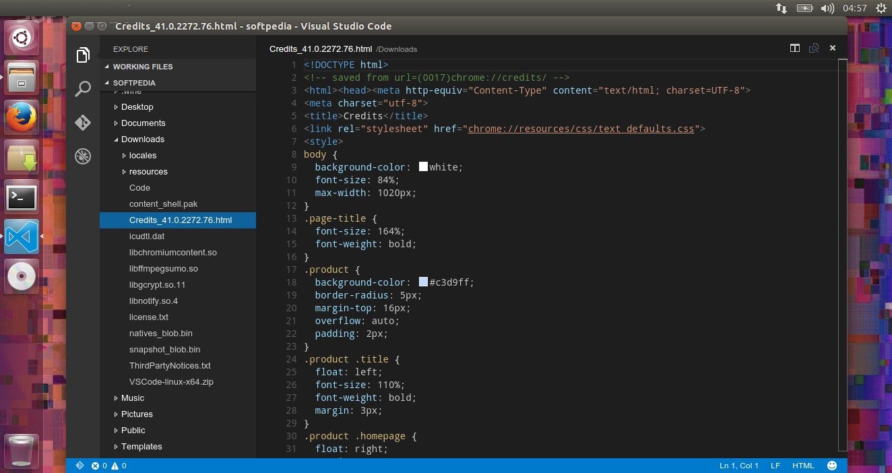Click the #c3d9ff color swatch on line 18

tap(423, 282)
